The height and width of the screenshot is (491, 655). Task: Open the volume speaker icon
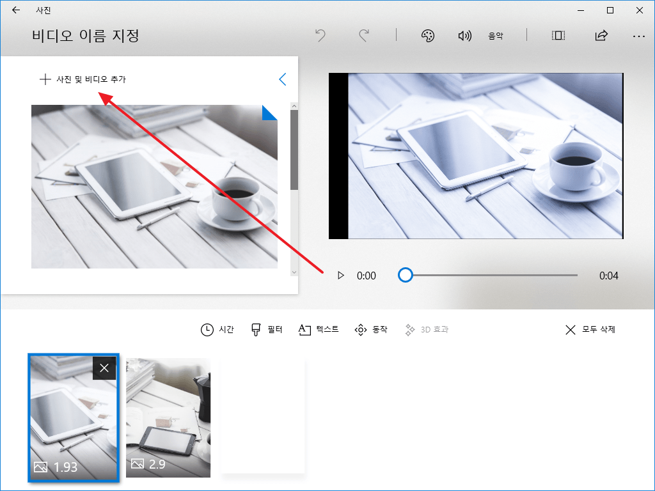464,36
